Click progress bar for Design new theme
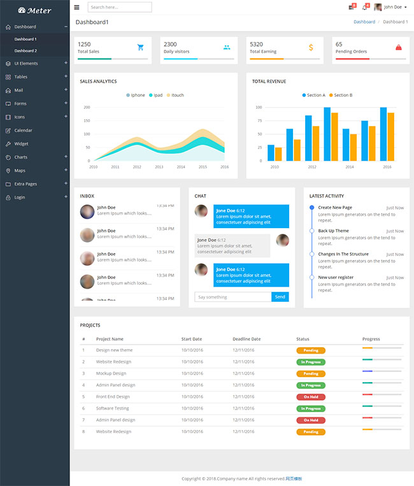 pyautogui.click(x=382, y=348)
